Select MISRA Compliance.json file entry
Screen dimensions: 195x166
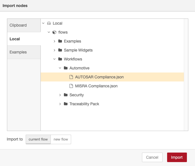point(112,86)
